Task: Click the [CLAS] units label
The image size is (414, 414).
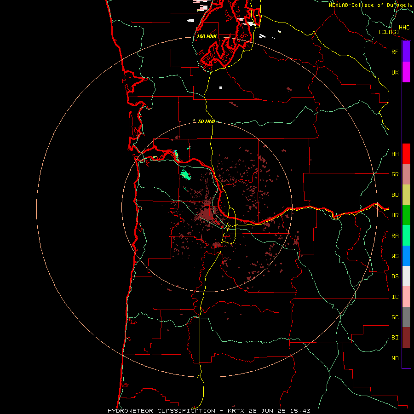Action: (x=389, y=32)
